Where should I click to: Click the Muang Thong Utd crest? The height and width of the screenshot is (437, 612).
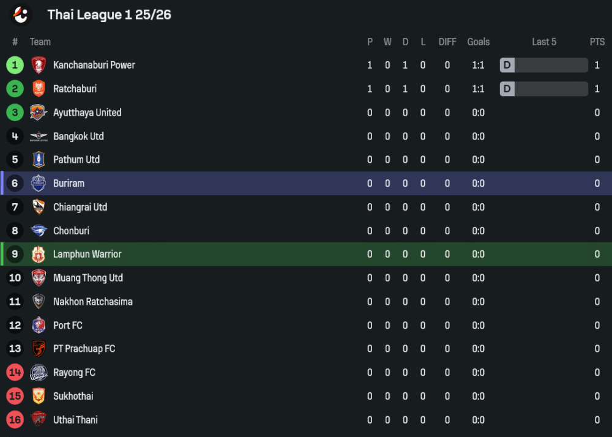pyautogui.click(x=39, y=278)
